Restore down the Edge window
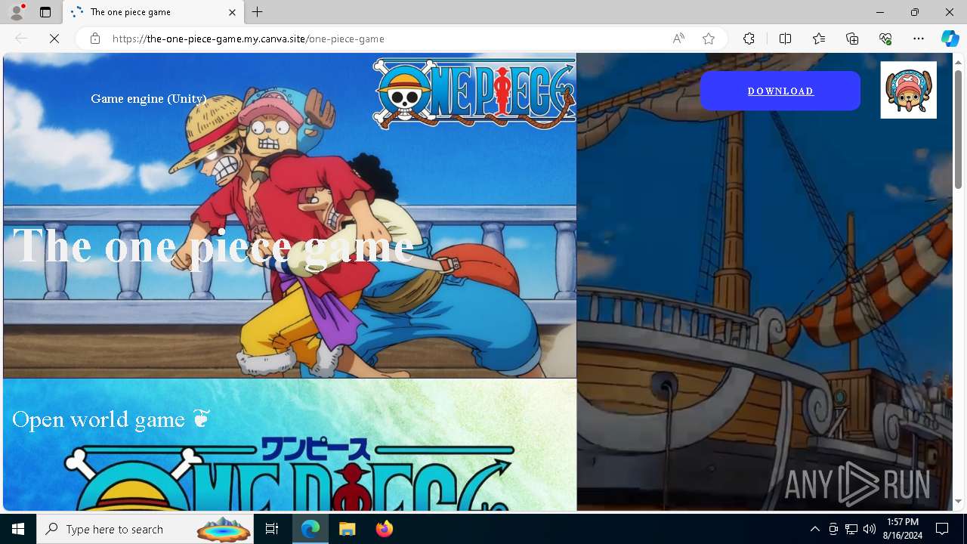967x544 pixels. point(915,12)
